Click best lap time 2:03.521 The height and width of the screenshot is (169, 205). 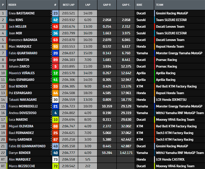coord(69,13)
